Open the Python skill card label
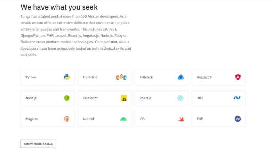This screenshot has width=272, height=163. pos(31,77)
